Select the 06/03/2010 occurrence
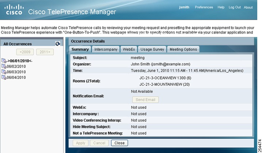Image resolution: width=262 pixels, height=153 pixels. click(16, 72)
